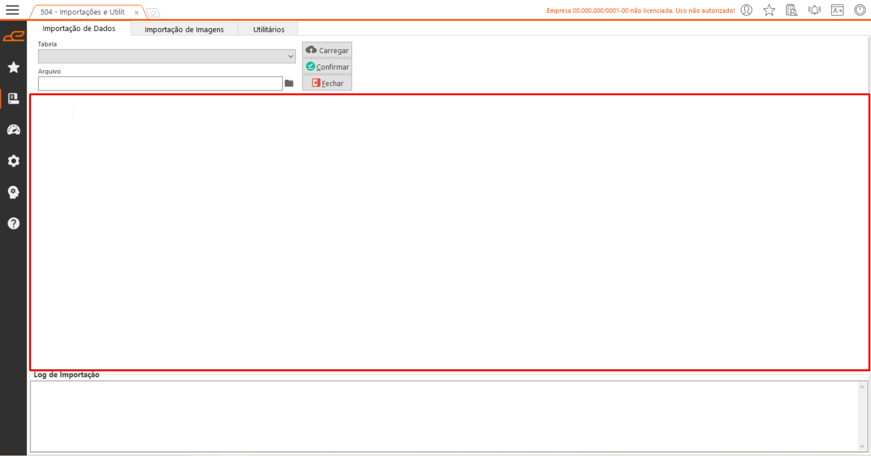Open the hamburger main menu
The height and width of the screenshot is (456, 871).
pos(12,10)
